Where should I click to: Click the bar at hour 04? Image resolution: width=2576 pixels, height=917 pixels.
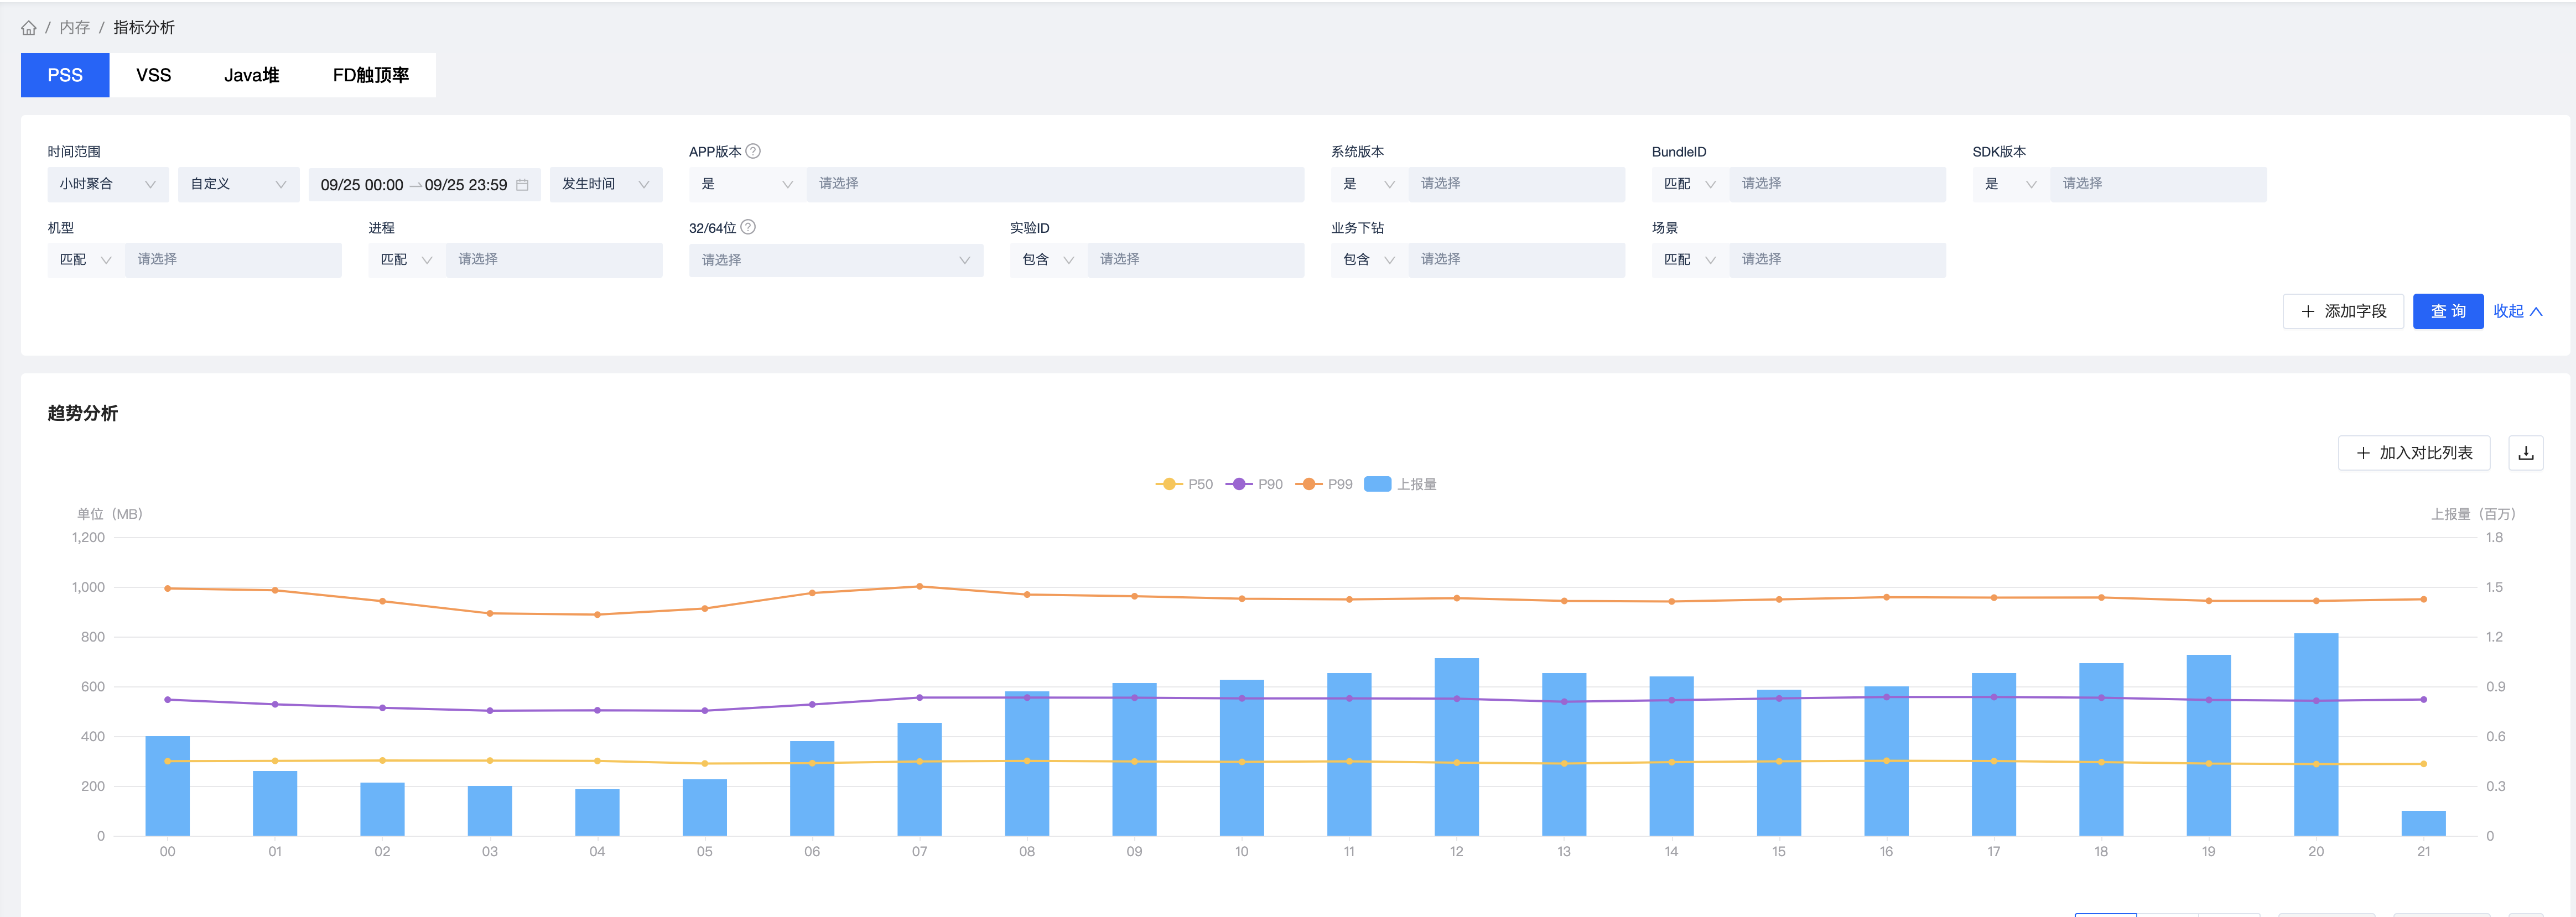597,812
